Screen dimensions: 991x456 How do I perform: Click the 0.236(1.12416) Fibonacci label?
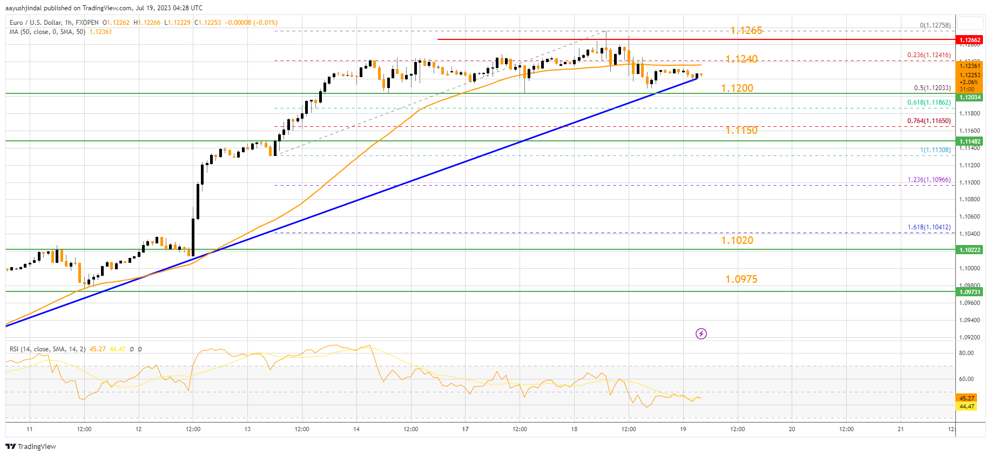[x=929, y=55]
